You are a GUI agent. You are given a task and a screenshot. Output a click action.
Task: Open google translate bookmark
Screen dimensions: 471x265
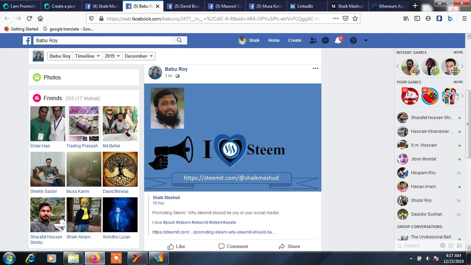tap(68, 29)
